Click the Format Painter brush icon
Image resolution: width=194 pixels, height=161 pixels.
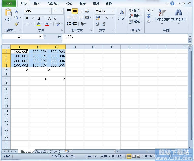click(17, 24)
